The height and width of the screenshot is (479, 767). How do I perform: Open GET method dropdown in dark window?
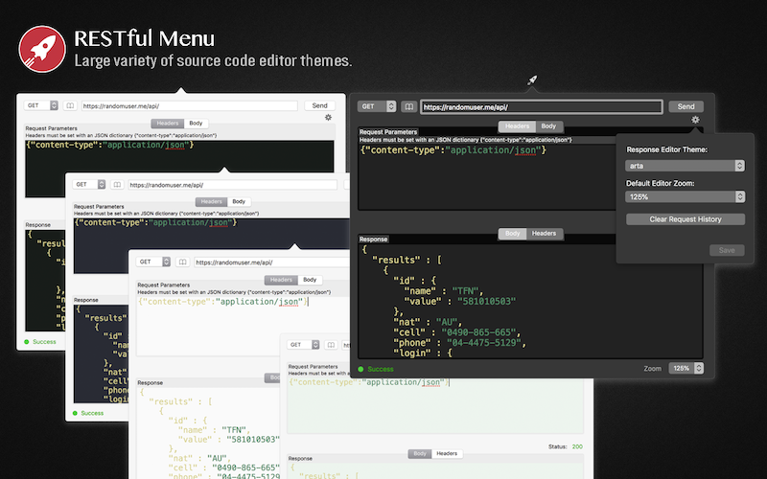[377, 106]
